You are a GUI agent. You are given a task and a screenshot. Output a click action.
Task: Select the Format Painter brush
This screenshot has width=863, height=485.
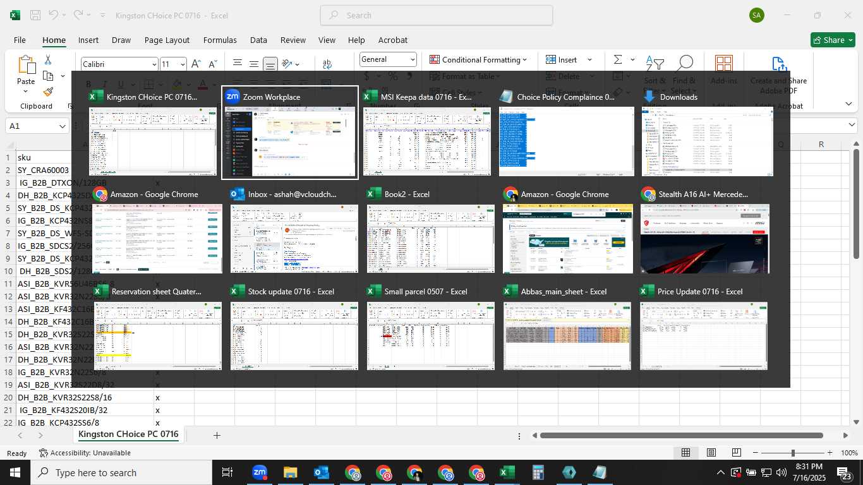coord(48,92)
